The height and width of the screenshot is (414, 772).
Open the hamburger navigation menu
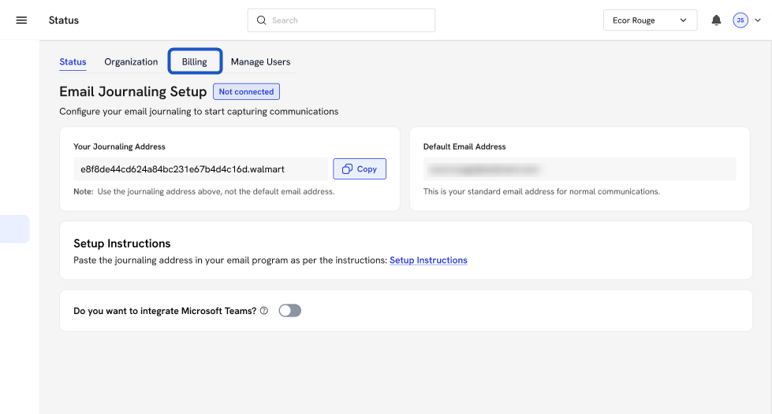[21, 20]
